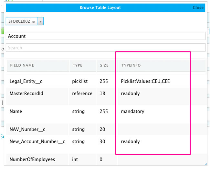Select the NumberOfEmployees field name
Viewport: 210px width, 170px height.
point(32,159)
